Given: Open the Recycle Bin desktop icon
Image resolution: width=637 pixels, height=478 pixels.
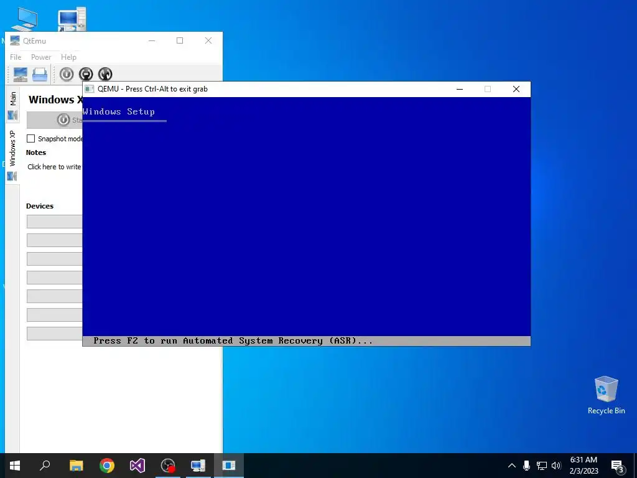Looking at the screenshot, I should click(x=606, y=395).
